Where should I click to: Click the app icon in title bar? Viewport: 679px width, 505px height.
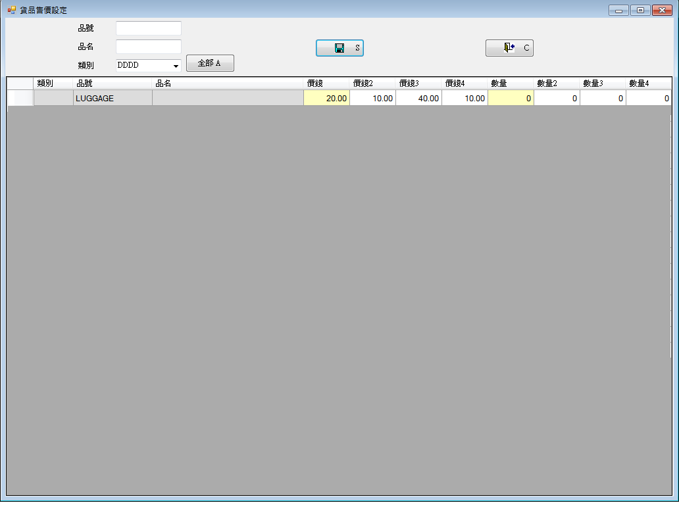click(11, 11)
